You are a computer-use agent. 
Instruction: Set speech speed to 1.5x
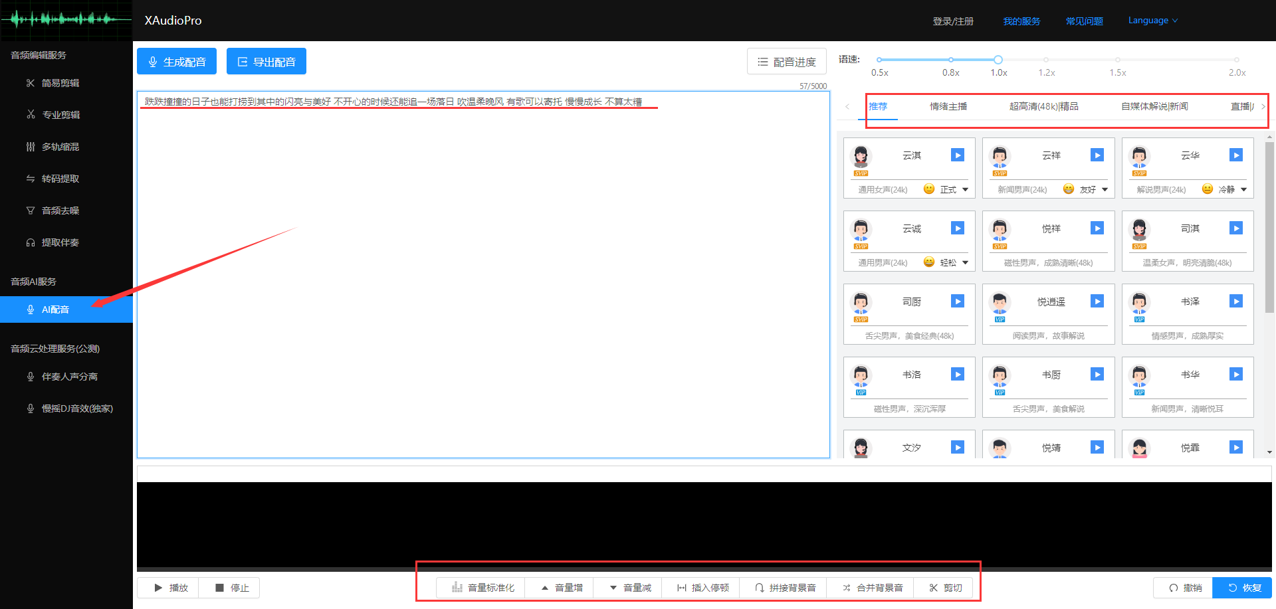pyautogui.click(x=1118, y=59)
